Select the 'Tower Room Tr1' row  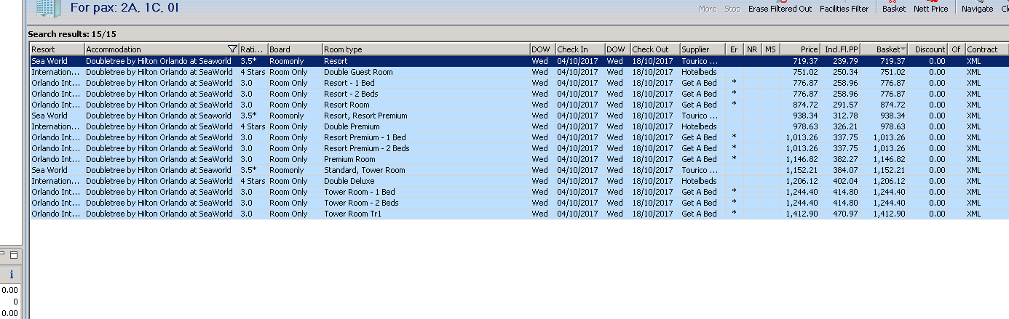pyautogui.click(x=519, y=214)
